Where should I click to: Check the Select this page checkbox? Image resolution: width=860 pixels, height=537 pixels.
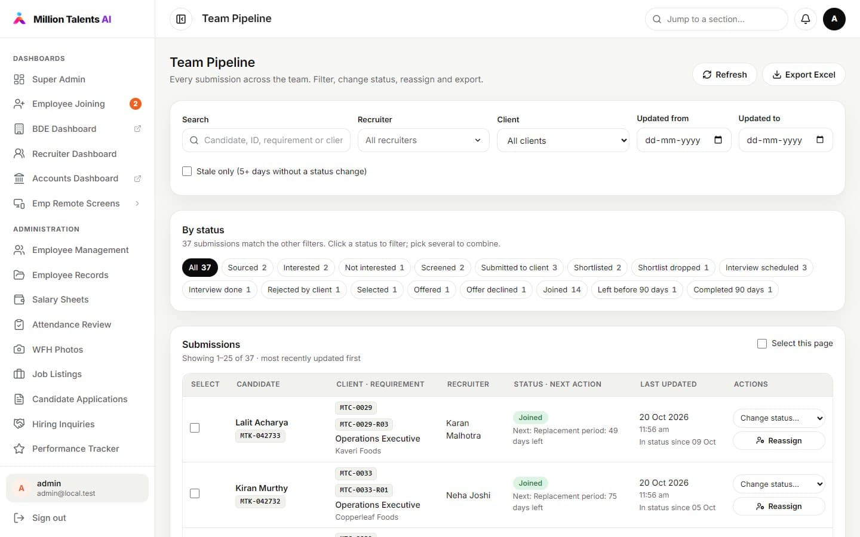pos(761,344)
